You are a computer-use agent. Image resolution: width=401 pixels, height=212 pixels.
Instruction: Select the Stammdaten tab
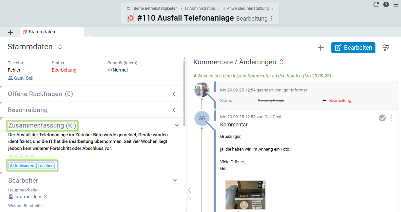click(x=42, y=32)
